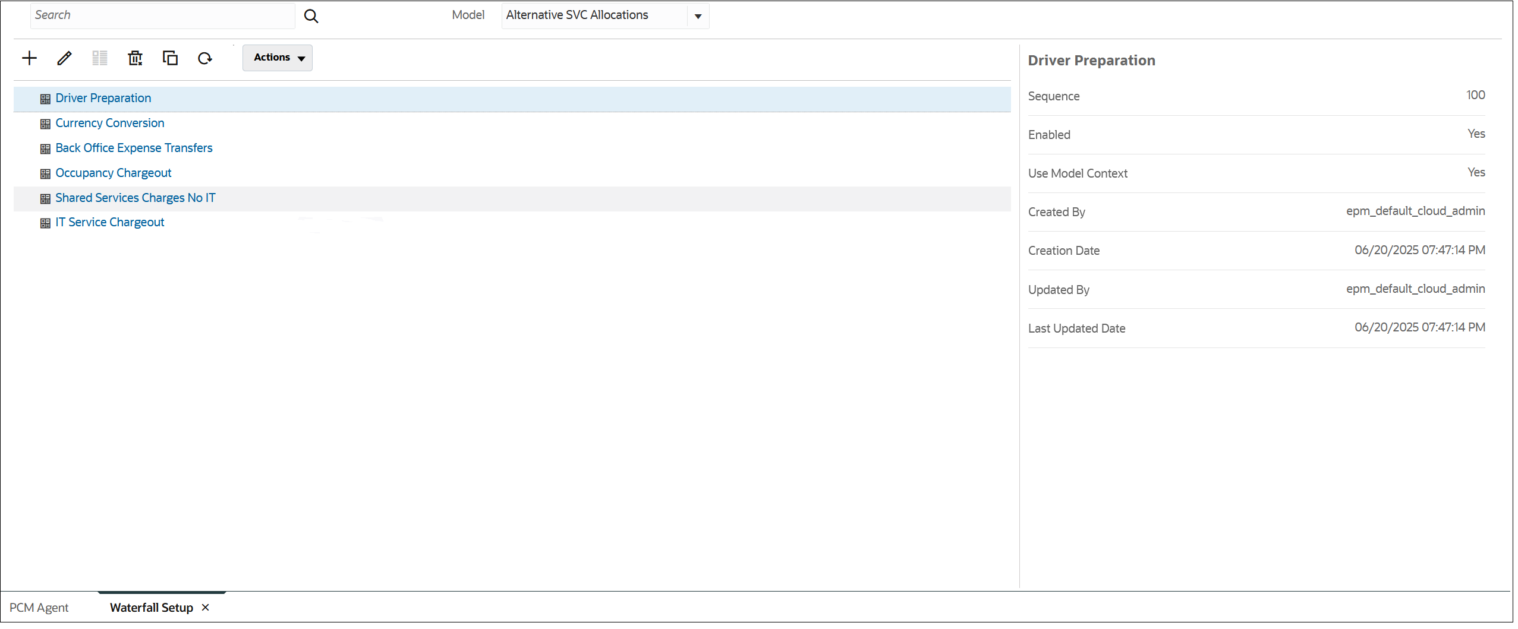1518x629 pixels.
Task: Select the Waterfall Setup tab
Action: 152,608
